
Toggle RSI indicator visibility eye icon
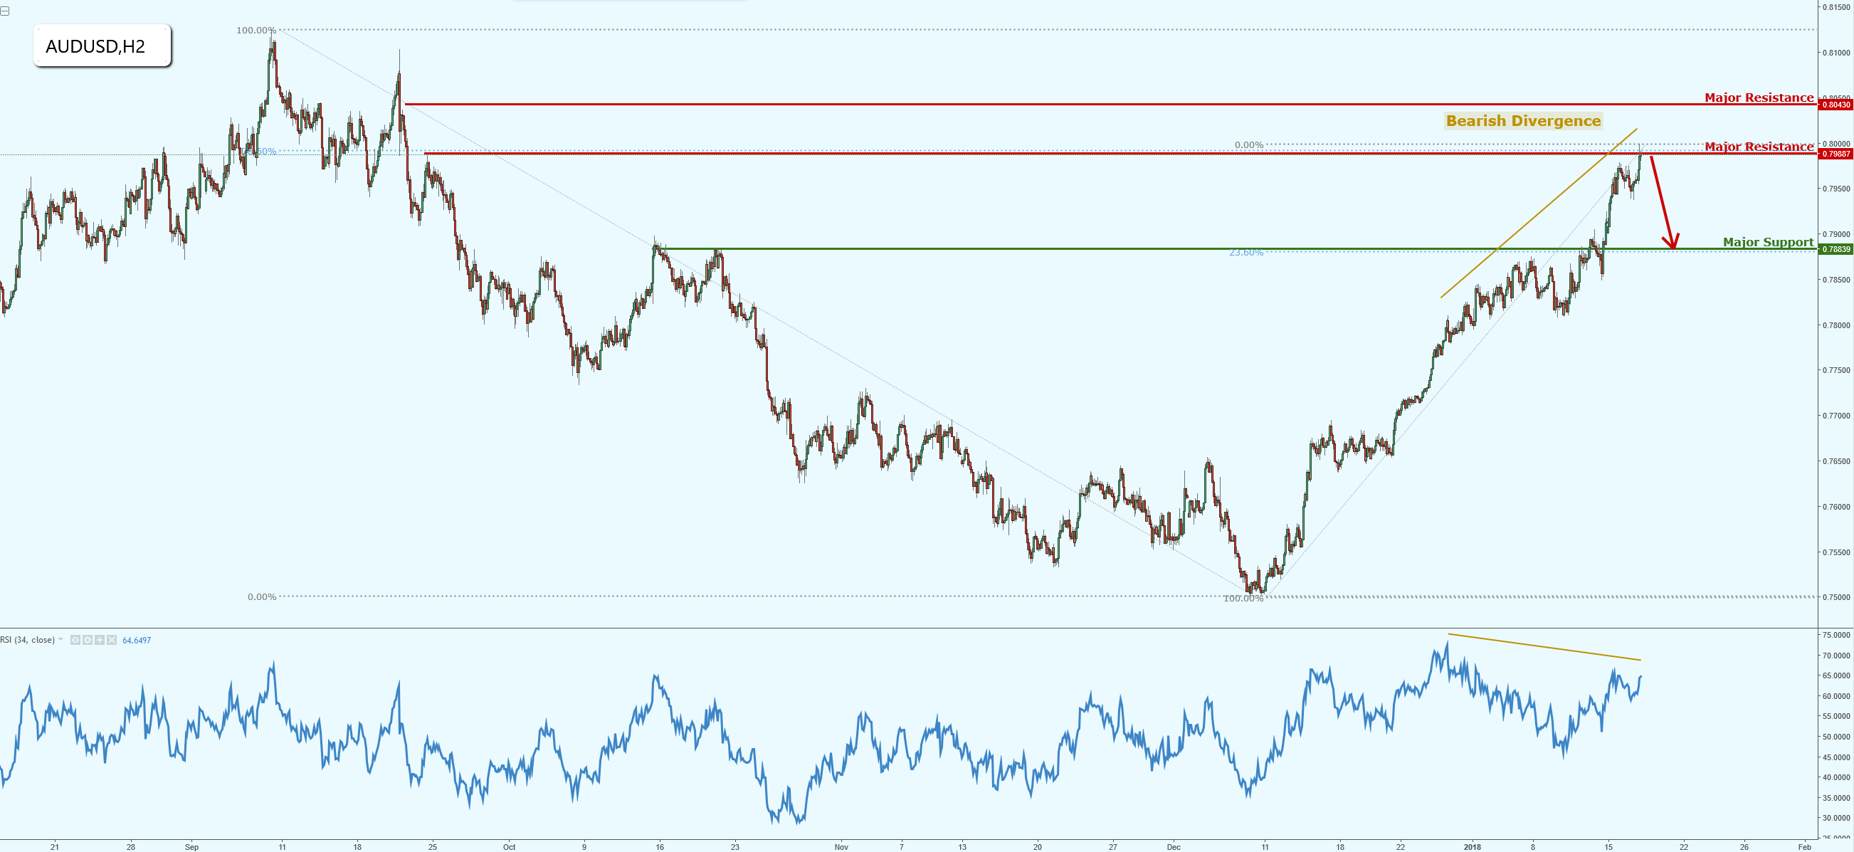75,640
